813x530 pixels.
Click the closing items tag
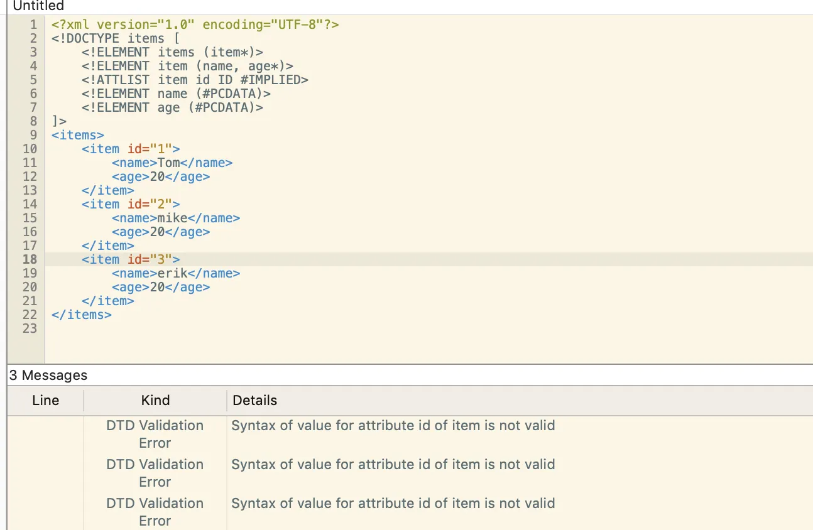[x=82, y=315]
